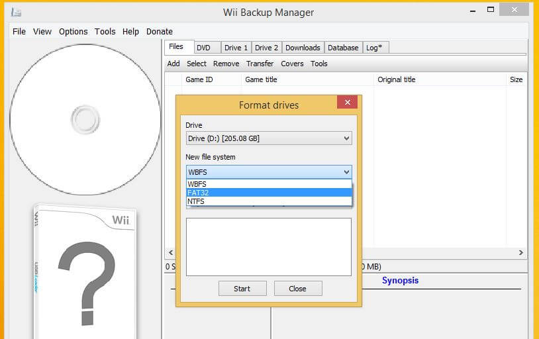Screen dimensions: 539x339
Task: Click the Close button in Format drives
Action: (298, 289)
